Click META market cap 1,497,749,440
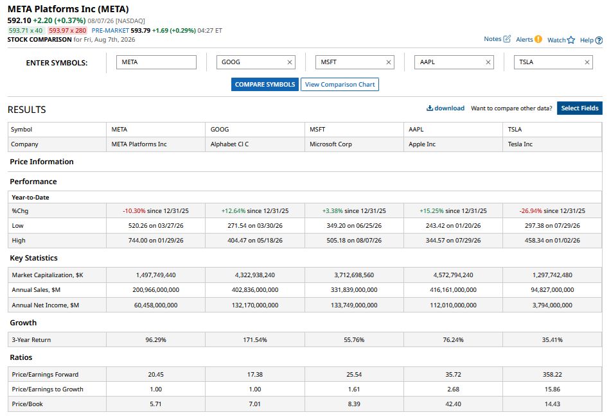The height and width of the screenshot is (419, 609). tap(155, 275)
